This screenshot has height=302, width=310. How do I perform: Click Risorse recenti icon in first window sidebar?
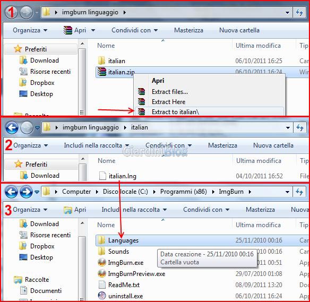[23, 71]
